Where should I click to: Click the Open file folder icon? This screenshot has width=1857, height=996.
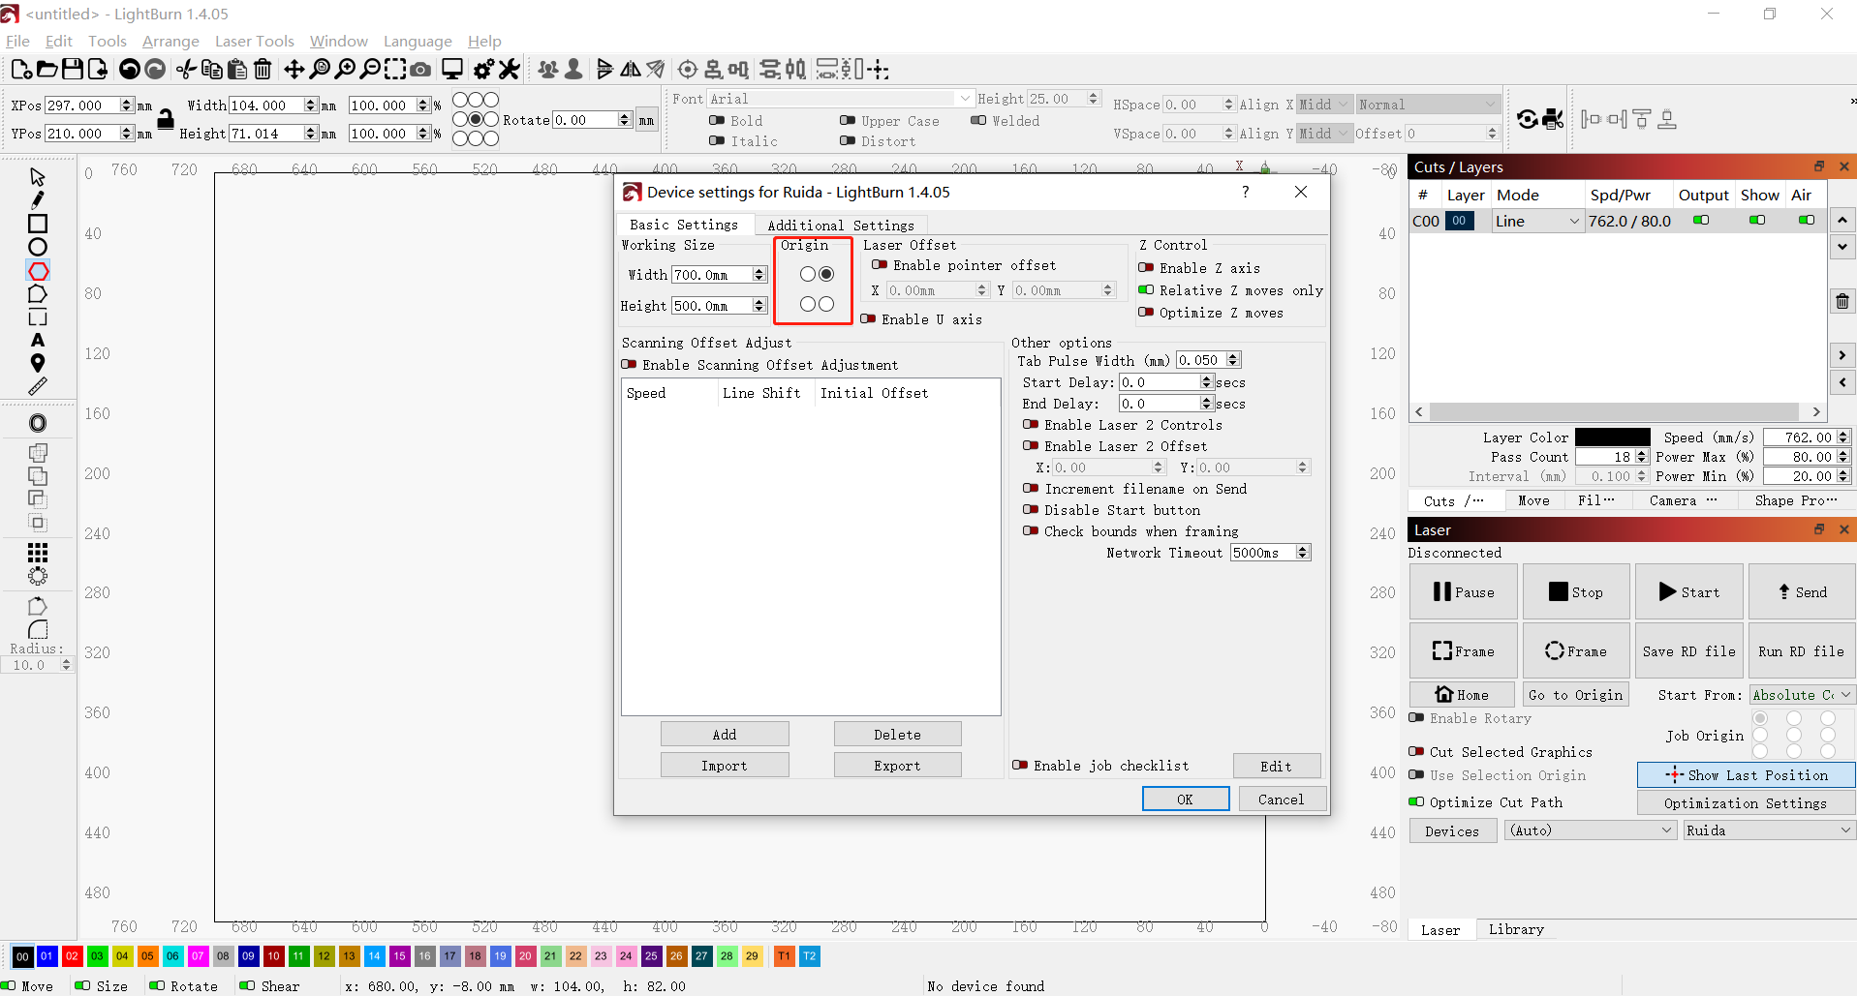[46, 70]
